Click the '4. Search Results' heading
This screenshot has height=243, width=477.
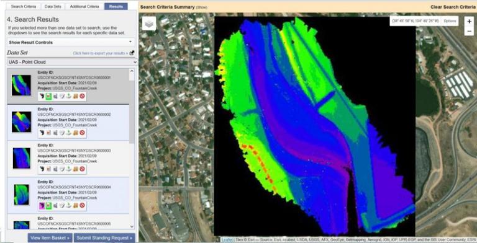33,19
